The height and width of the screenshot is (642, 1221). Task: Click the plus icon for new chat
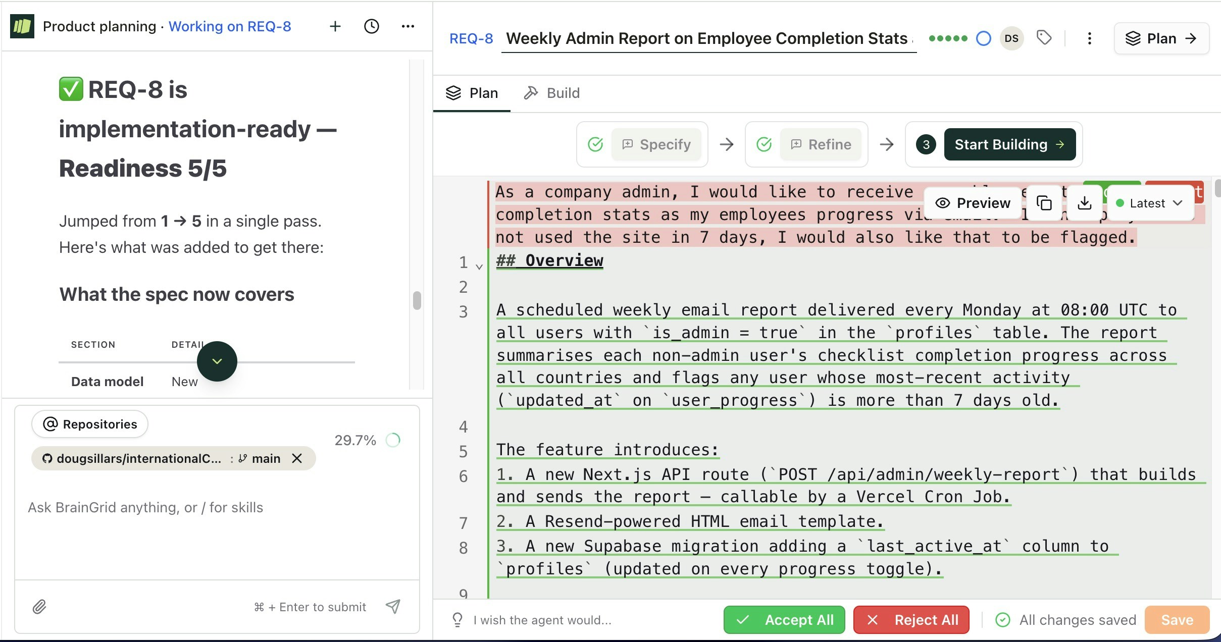tap(335, 26)
